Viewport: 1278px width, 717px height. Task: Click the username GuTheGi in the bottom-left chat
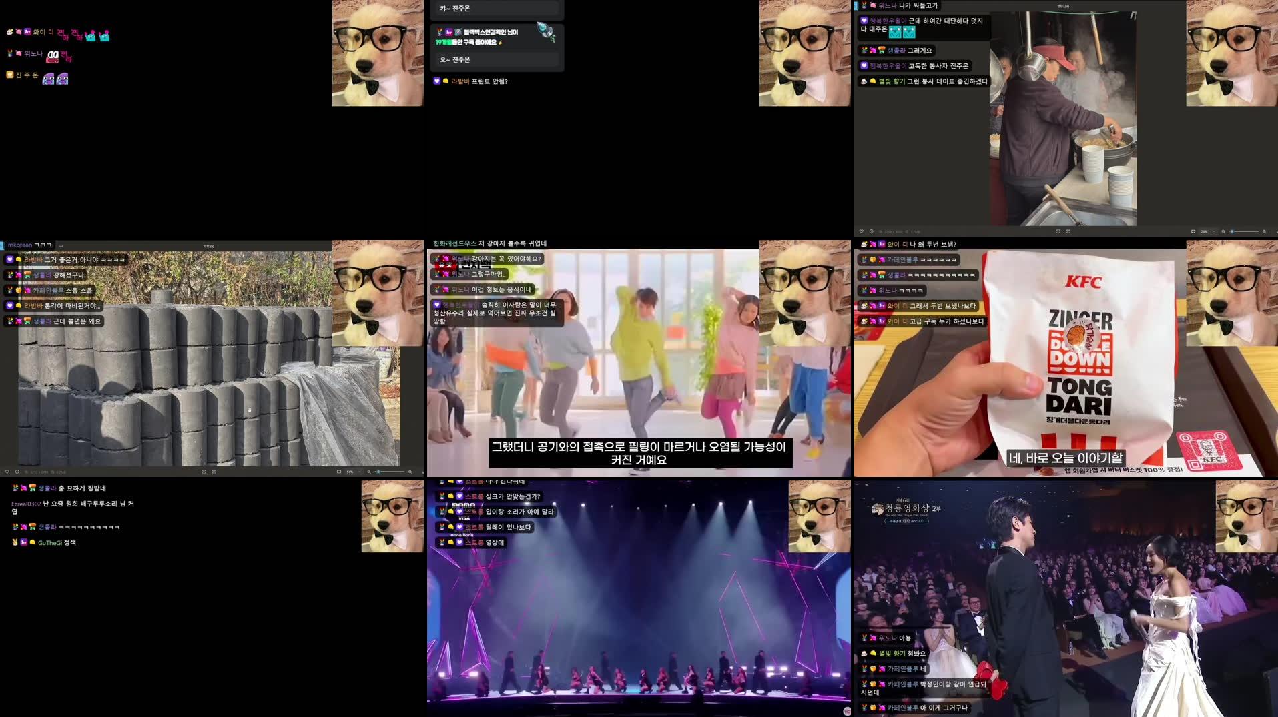click(x=49, y=543)
